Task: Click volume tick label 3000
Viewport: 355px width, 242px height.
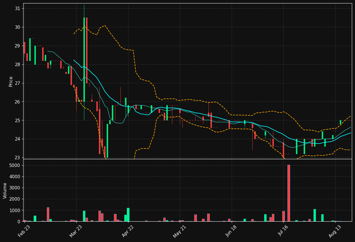Action: point(15,188)
